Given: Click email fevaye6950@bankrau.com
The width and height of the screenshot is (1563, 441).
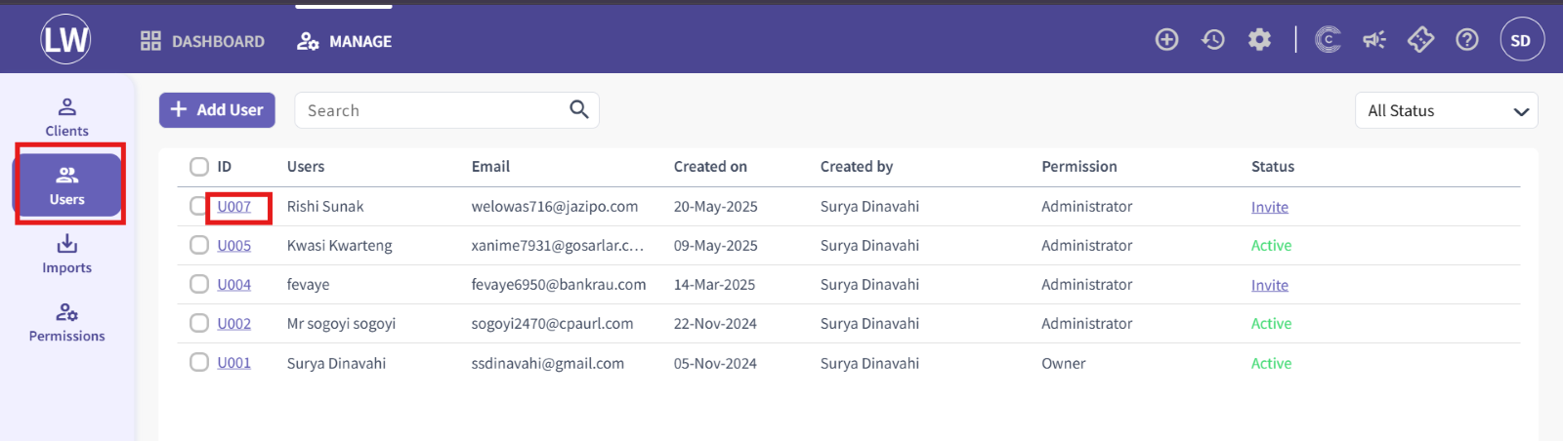Looking at the screenshot, I should point(559,285).
